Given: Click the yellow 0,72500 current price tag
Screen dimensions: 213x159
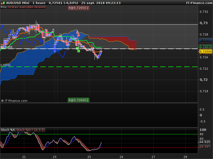Looking at the screenshot, I should [206, 51].
